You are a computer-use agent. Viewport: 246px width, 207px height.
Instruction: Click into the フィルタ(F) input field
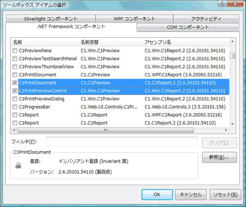click(122, 141)
